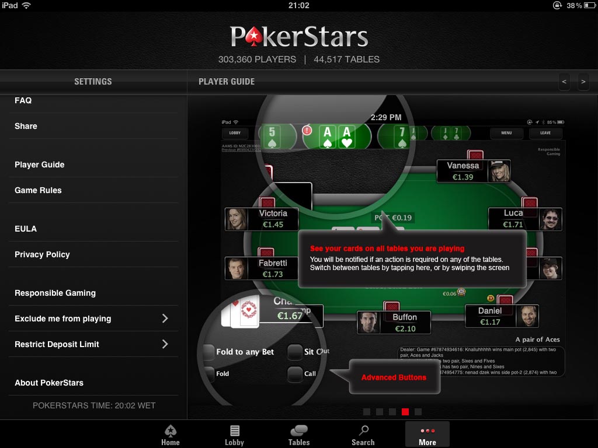Viewport: 598px width, 448px height.
Task: Select the first guide page dot
Action: pos(367,412)
